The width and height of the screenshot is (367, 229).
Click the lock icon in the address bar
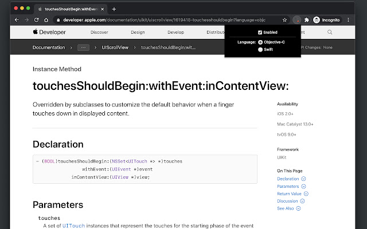[x=58, y=20]
